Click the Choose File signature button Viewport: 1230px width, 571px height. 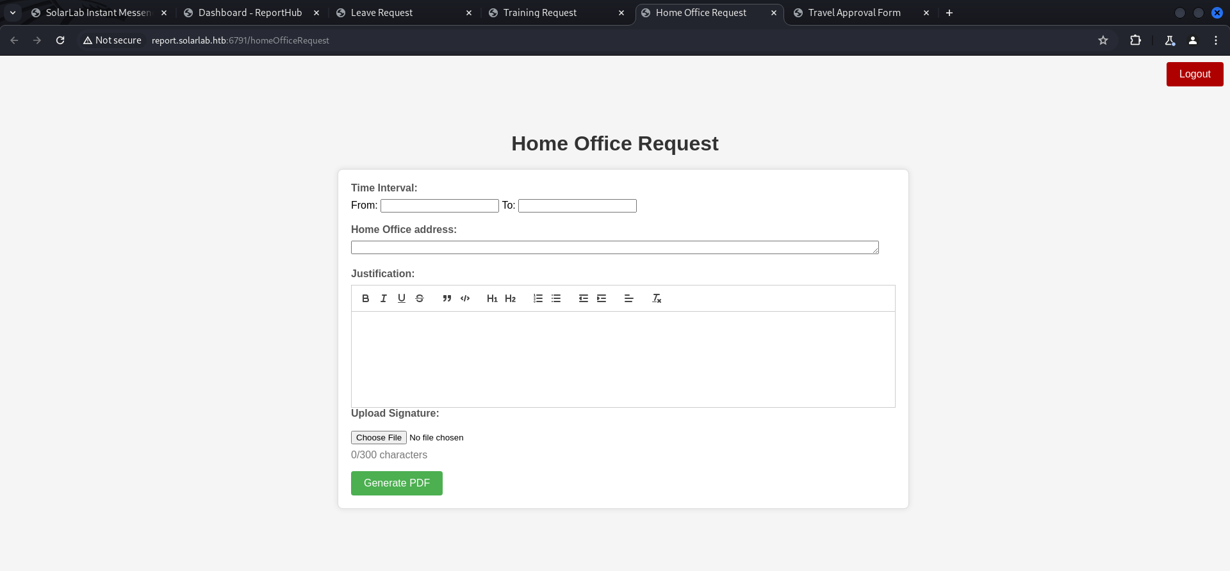tap(379, 438)
